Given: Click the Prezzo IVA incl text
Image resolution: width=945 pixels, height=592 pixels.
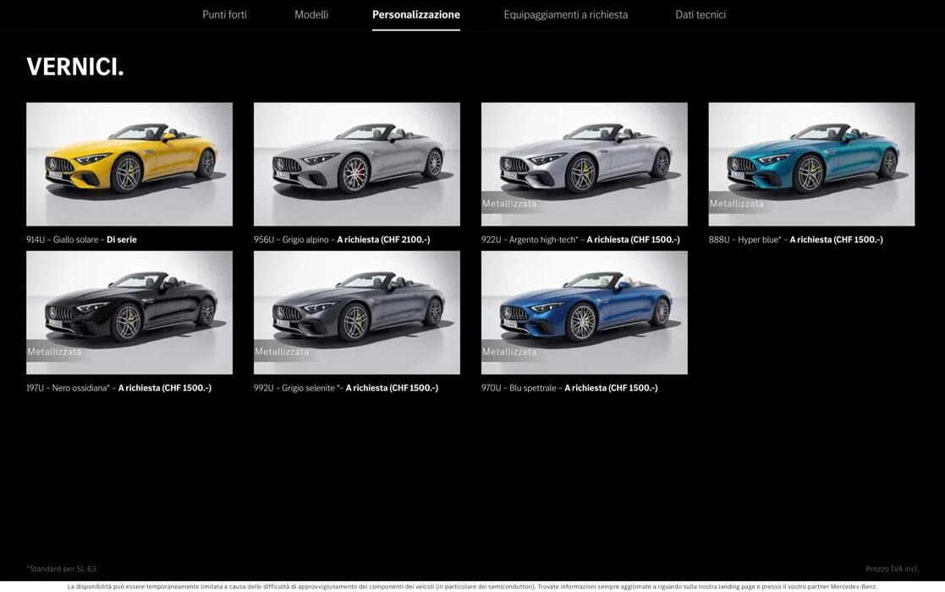Looking at the screenshot, I should tap(891, 567).
